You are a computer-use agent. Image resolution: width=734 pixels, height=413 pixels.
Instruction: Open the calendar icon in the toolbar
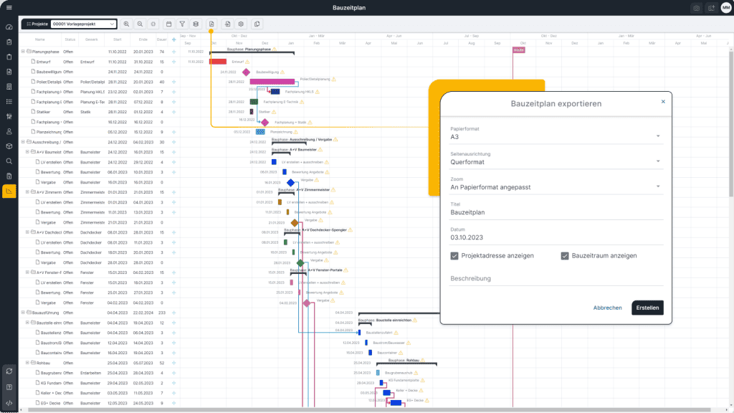169,24
